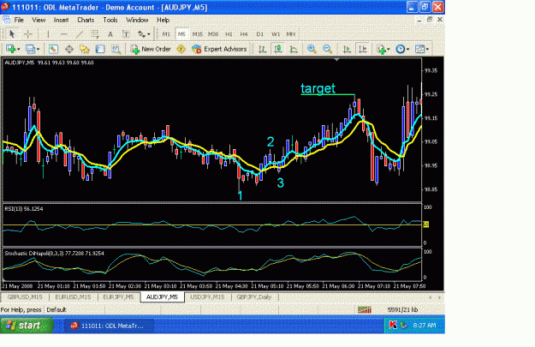Screen dimensions: 535x347
Task: Toggle chart shift
Action: (x=362, y=49)
